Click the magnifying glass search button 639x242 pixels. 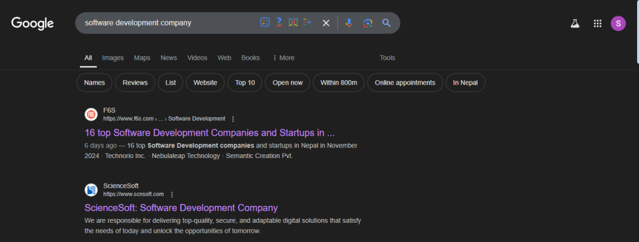pyautogui.click(x=386, y=23)
